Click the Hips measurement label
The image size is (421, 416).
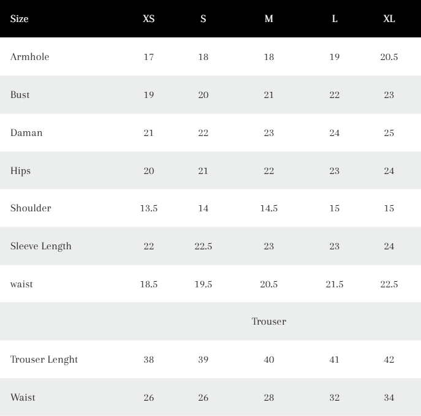[x=20, y=171]
